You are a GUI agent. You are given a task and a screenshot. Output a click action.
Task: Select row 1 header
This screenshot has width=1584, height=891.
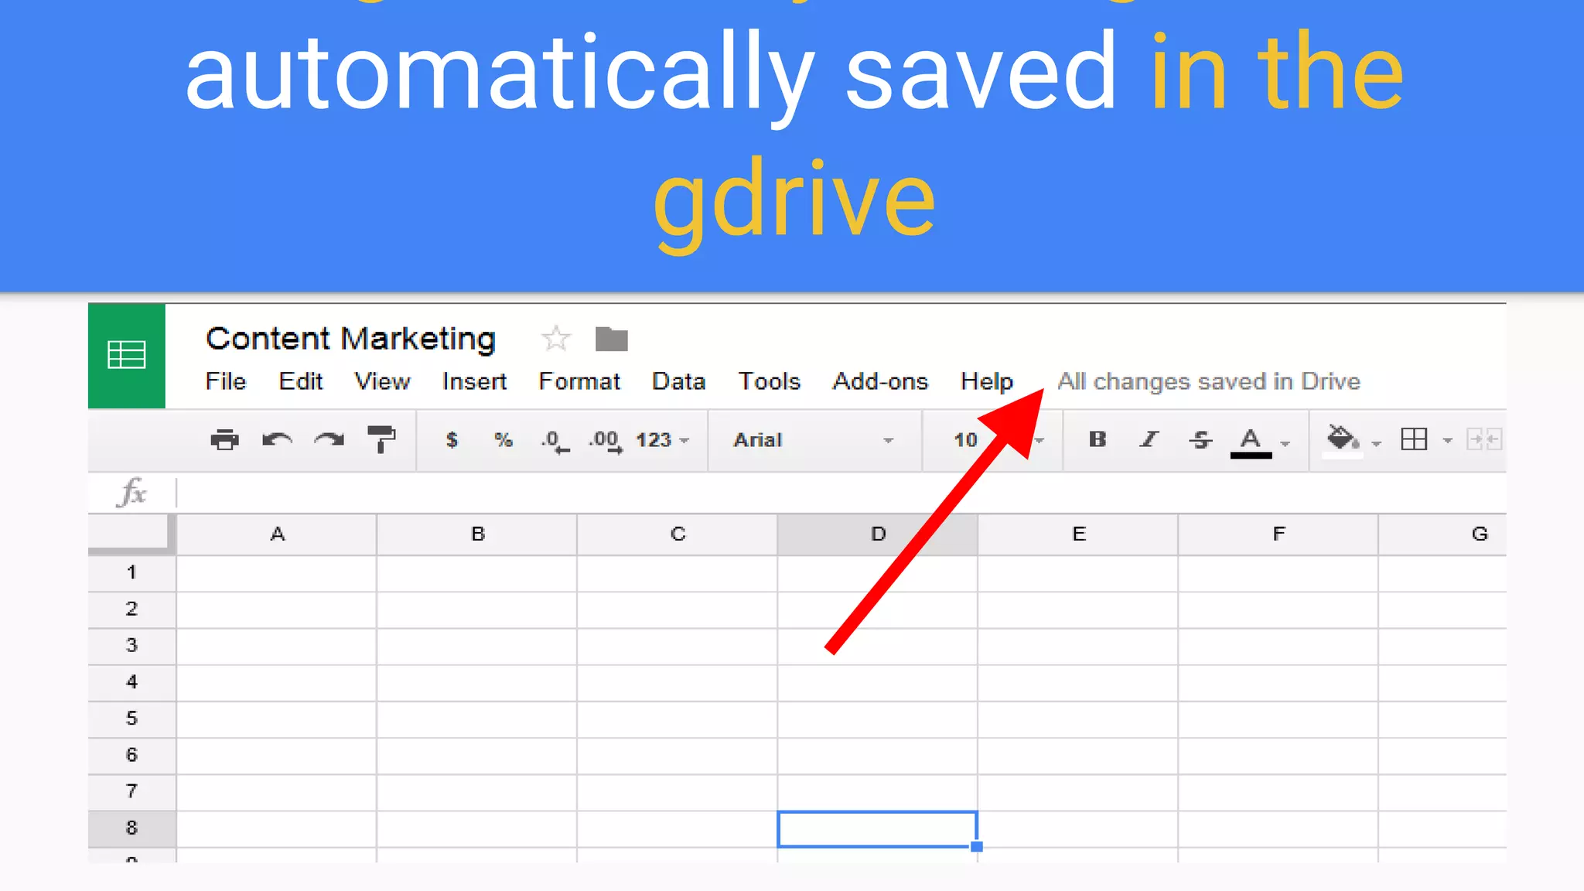(132, 573)
